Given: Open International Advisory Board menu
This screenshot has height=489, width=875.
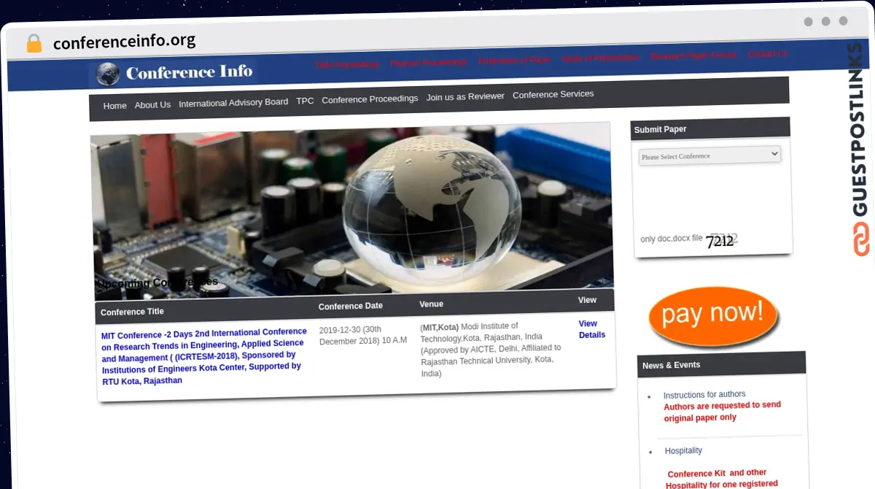Looking at the screenshot, I should 233,103.
